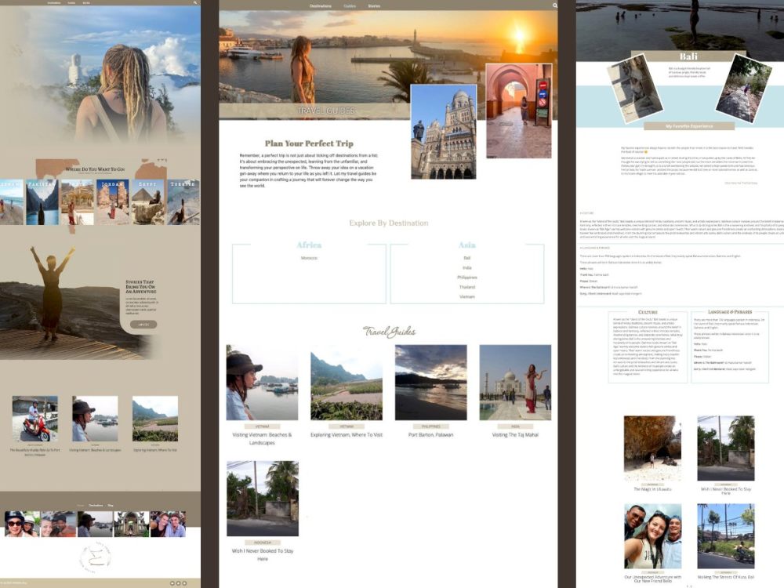Click Morocco archway photo in guides header
Viewport: 784px width, 588px height.
(x=519, y=111)
